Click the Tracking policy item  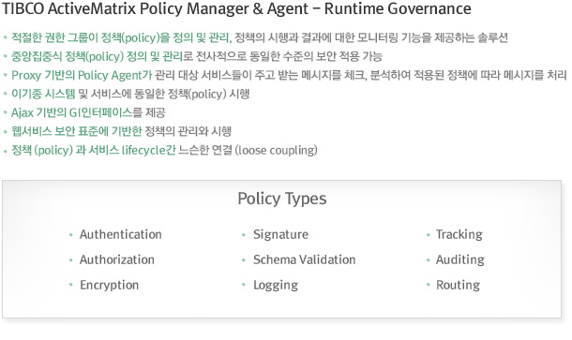[x=459, y=234]
